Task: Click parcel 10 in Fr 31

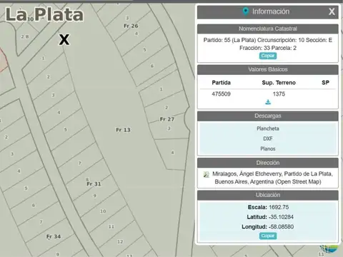Action: click(x=103, y=211)
